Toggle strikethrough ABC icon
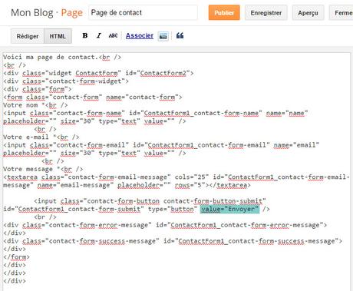 coord(113,35)
